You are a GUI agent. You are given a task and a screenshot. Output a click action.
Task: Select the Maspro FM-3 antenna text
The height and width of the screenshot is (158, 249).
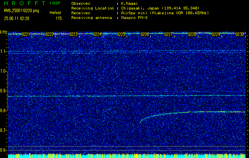click(x=134, y=18)
